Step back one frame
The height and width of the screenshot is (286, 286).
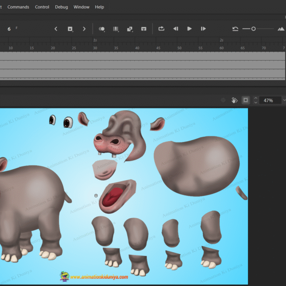pyautogui.click(x=175, y=29)
